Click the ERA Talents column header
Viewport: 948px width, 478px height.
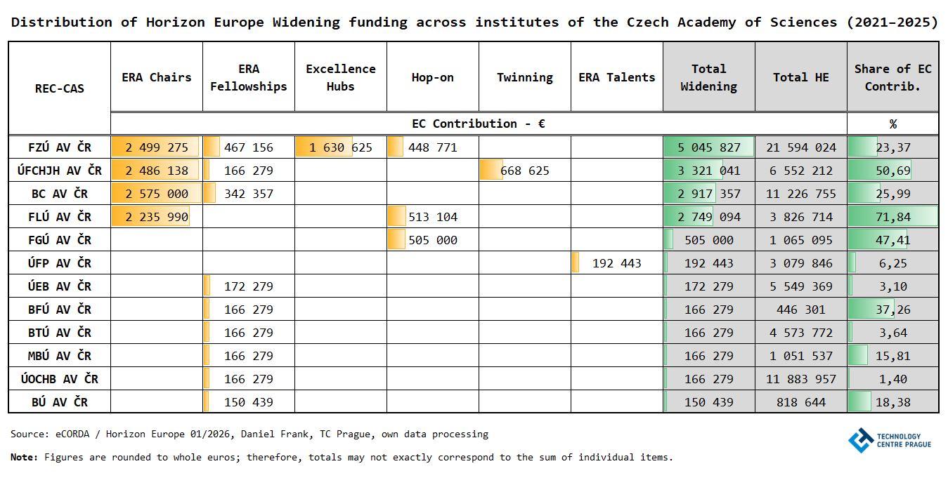617,77
